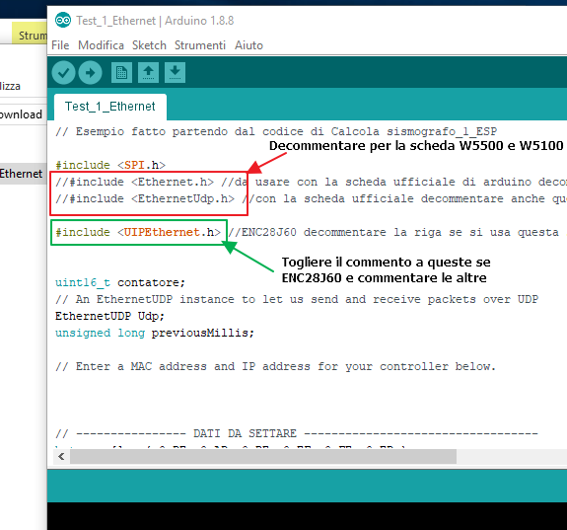
Task: Click the left arrow of the horizontal scrollbar
Action: coord(61,457)
